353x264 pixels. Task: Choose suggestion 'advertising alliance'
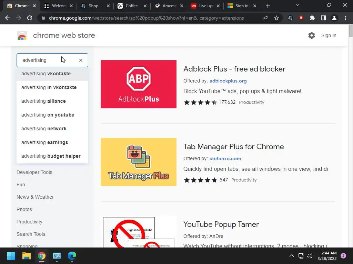point(52,101)
